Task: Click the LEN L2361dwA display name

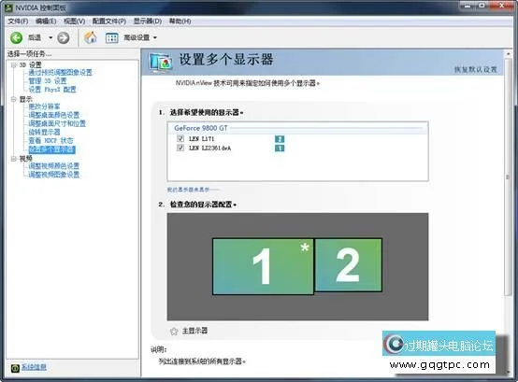Action: tap(209, 149)
